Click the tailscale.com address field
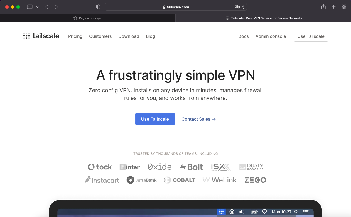Screen dimensions: 351x217 176,7
